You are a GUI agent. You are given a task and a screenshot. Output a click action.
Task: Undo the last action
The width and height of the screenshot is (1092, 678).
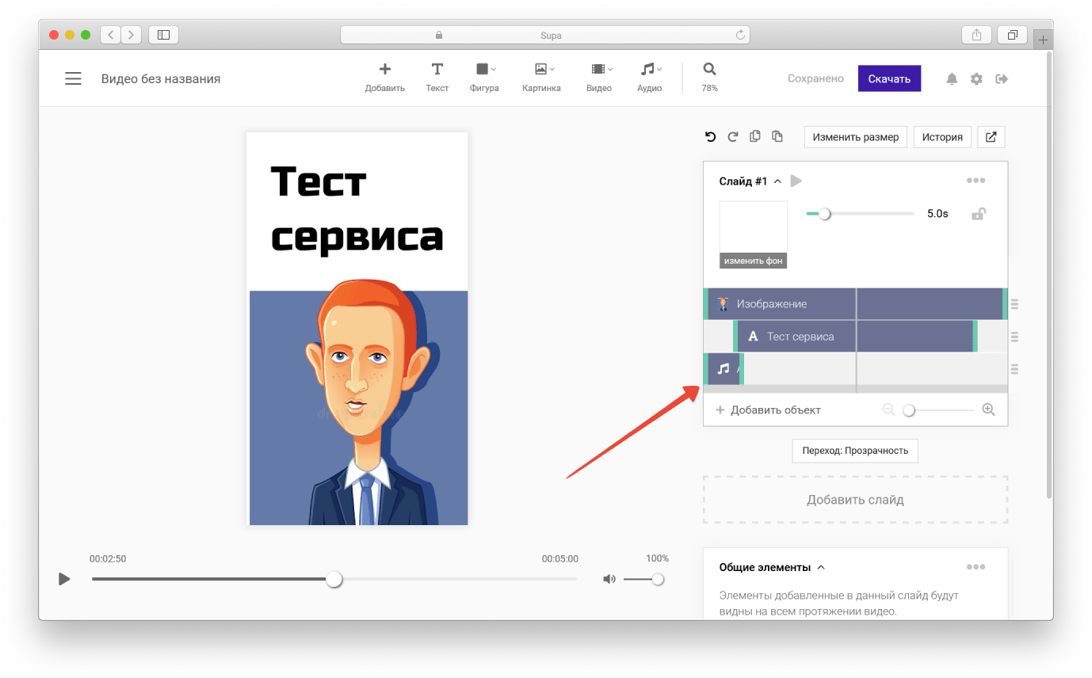711,137
